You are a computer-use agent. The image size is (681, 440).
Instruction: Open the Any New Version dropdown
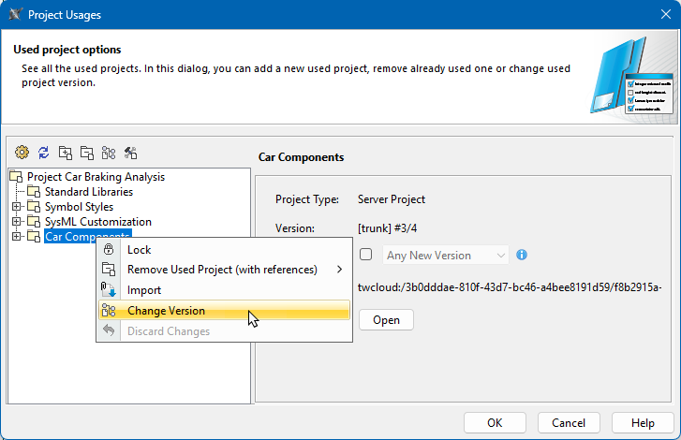[447, 255]
